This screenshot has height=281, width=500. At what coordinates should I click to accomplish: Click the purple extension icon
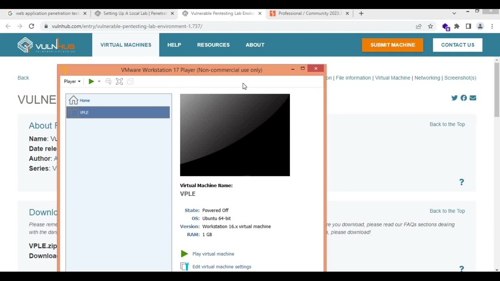(446, 27)
